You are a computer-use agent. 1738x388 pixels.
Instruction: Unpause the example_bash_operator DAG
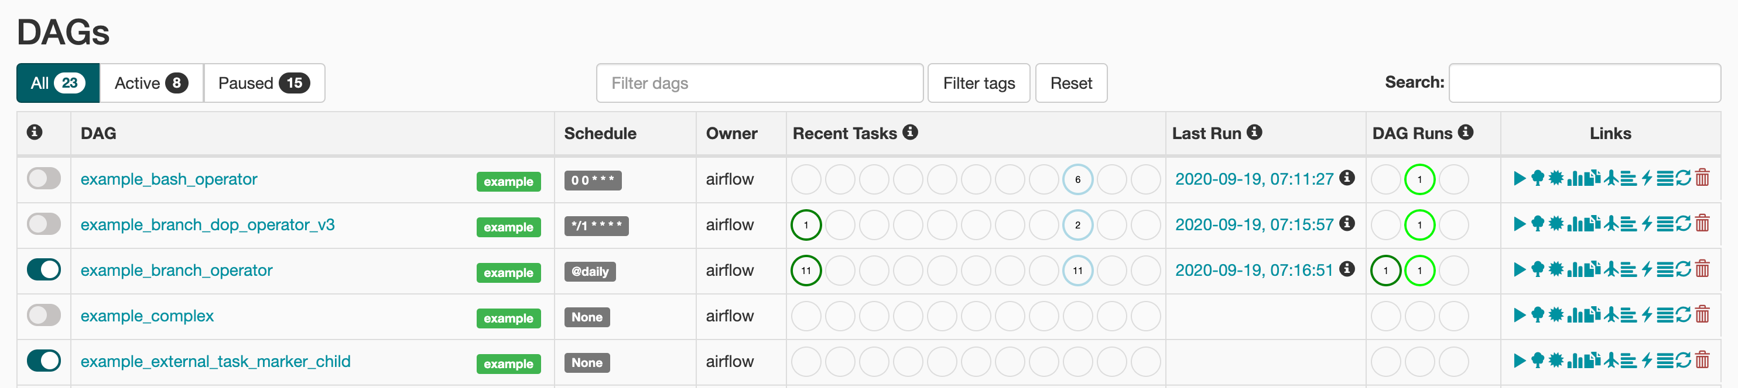pos(44,178)
